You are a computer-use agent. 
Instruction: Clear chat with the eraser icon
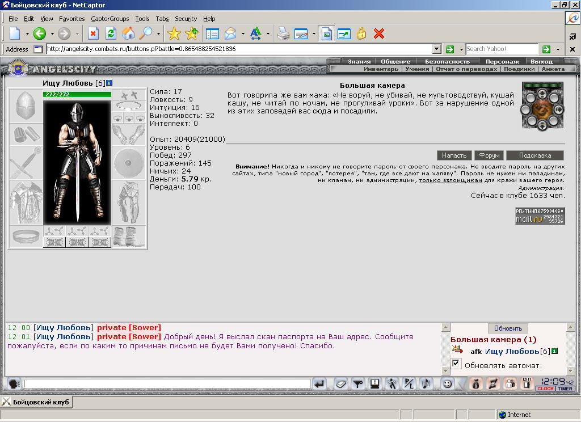click(340, 384)
